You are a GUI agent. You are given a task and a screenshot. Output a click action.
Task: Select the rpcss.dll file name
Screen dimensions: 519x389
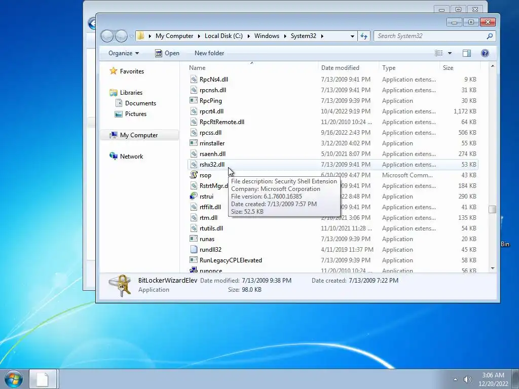[x=210, y=132]
